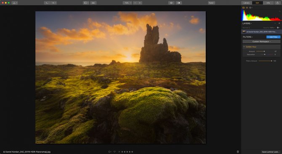282x154 pixels.
Task: Reject the photo with the X icon
Action: (119, 152)
